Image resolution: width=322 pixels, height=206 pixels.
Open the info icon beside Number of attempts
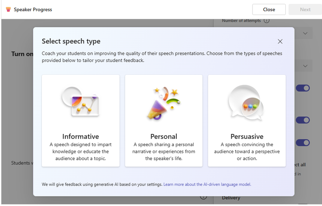pos(266,20)
